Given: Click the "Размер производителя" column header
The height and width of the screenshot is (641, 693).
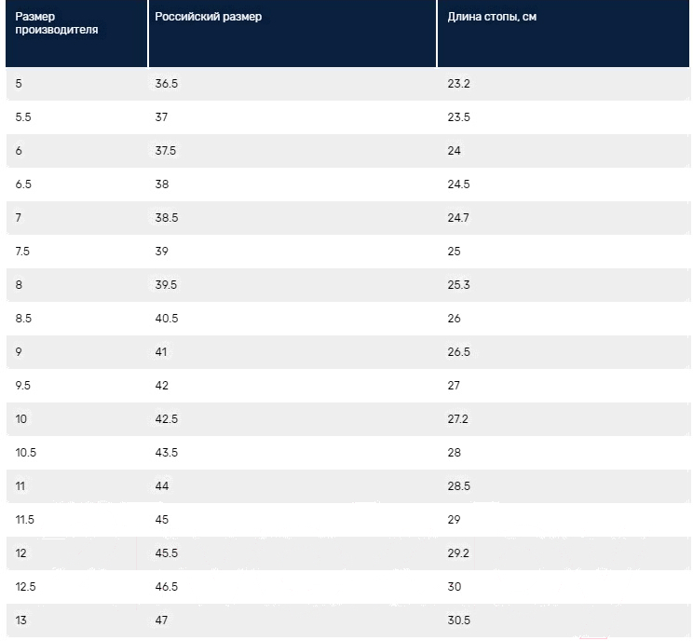Looking at the screenshot, I should [57, 23].
